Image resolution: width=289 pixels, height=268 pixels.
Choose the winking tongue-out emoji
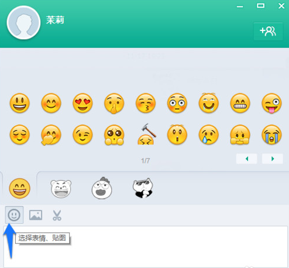[271, 104]
